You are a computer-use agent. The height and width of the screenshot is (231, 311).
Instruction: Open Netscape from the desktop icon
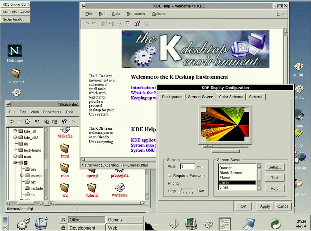pyautogui.click(x=14, y=50)
